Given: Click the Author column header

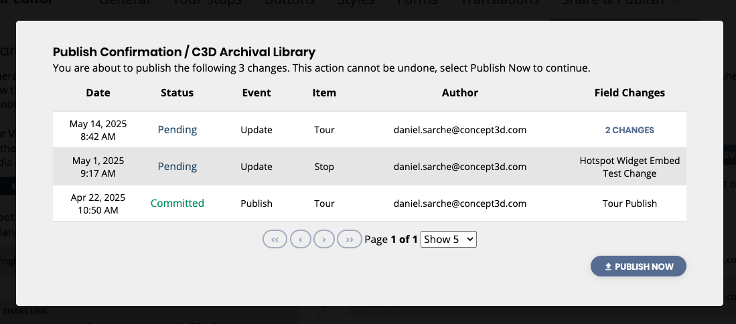Looking at the screenshot, I should [460, 93].
